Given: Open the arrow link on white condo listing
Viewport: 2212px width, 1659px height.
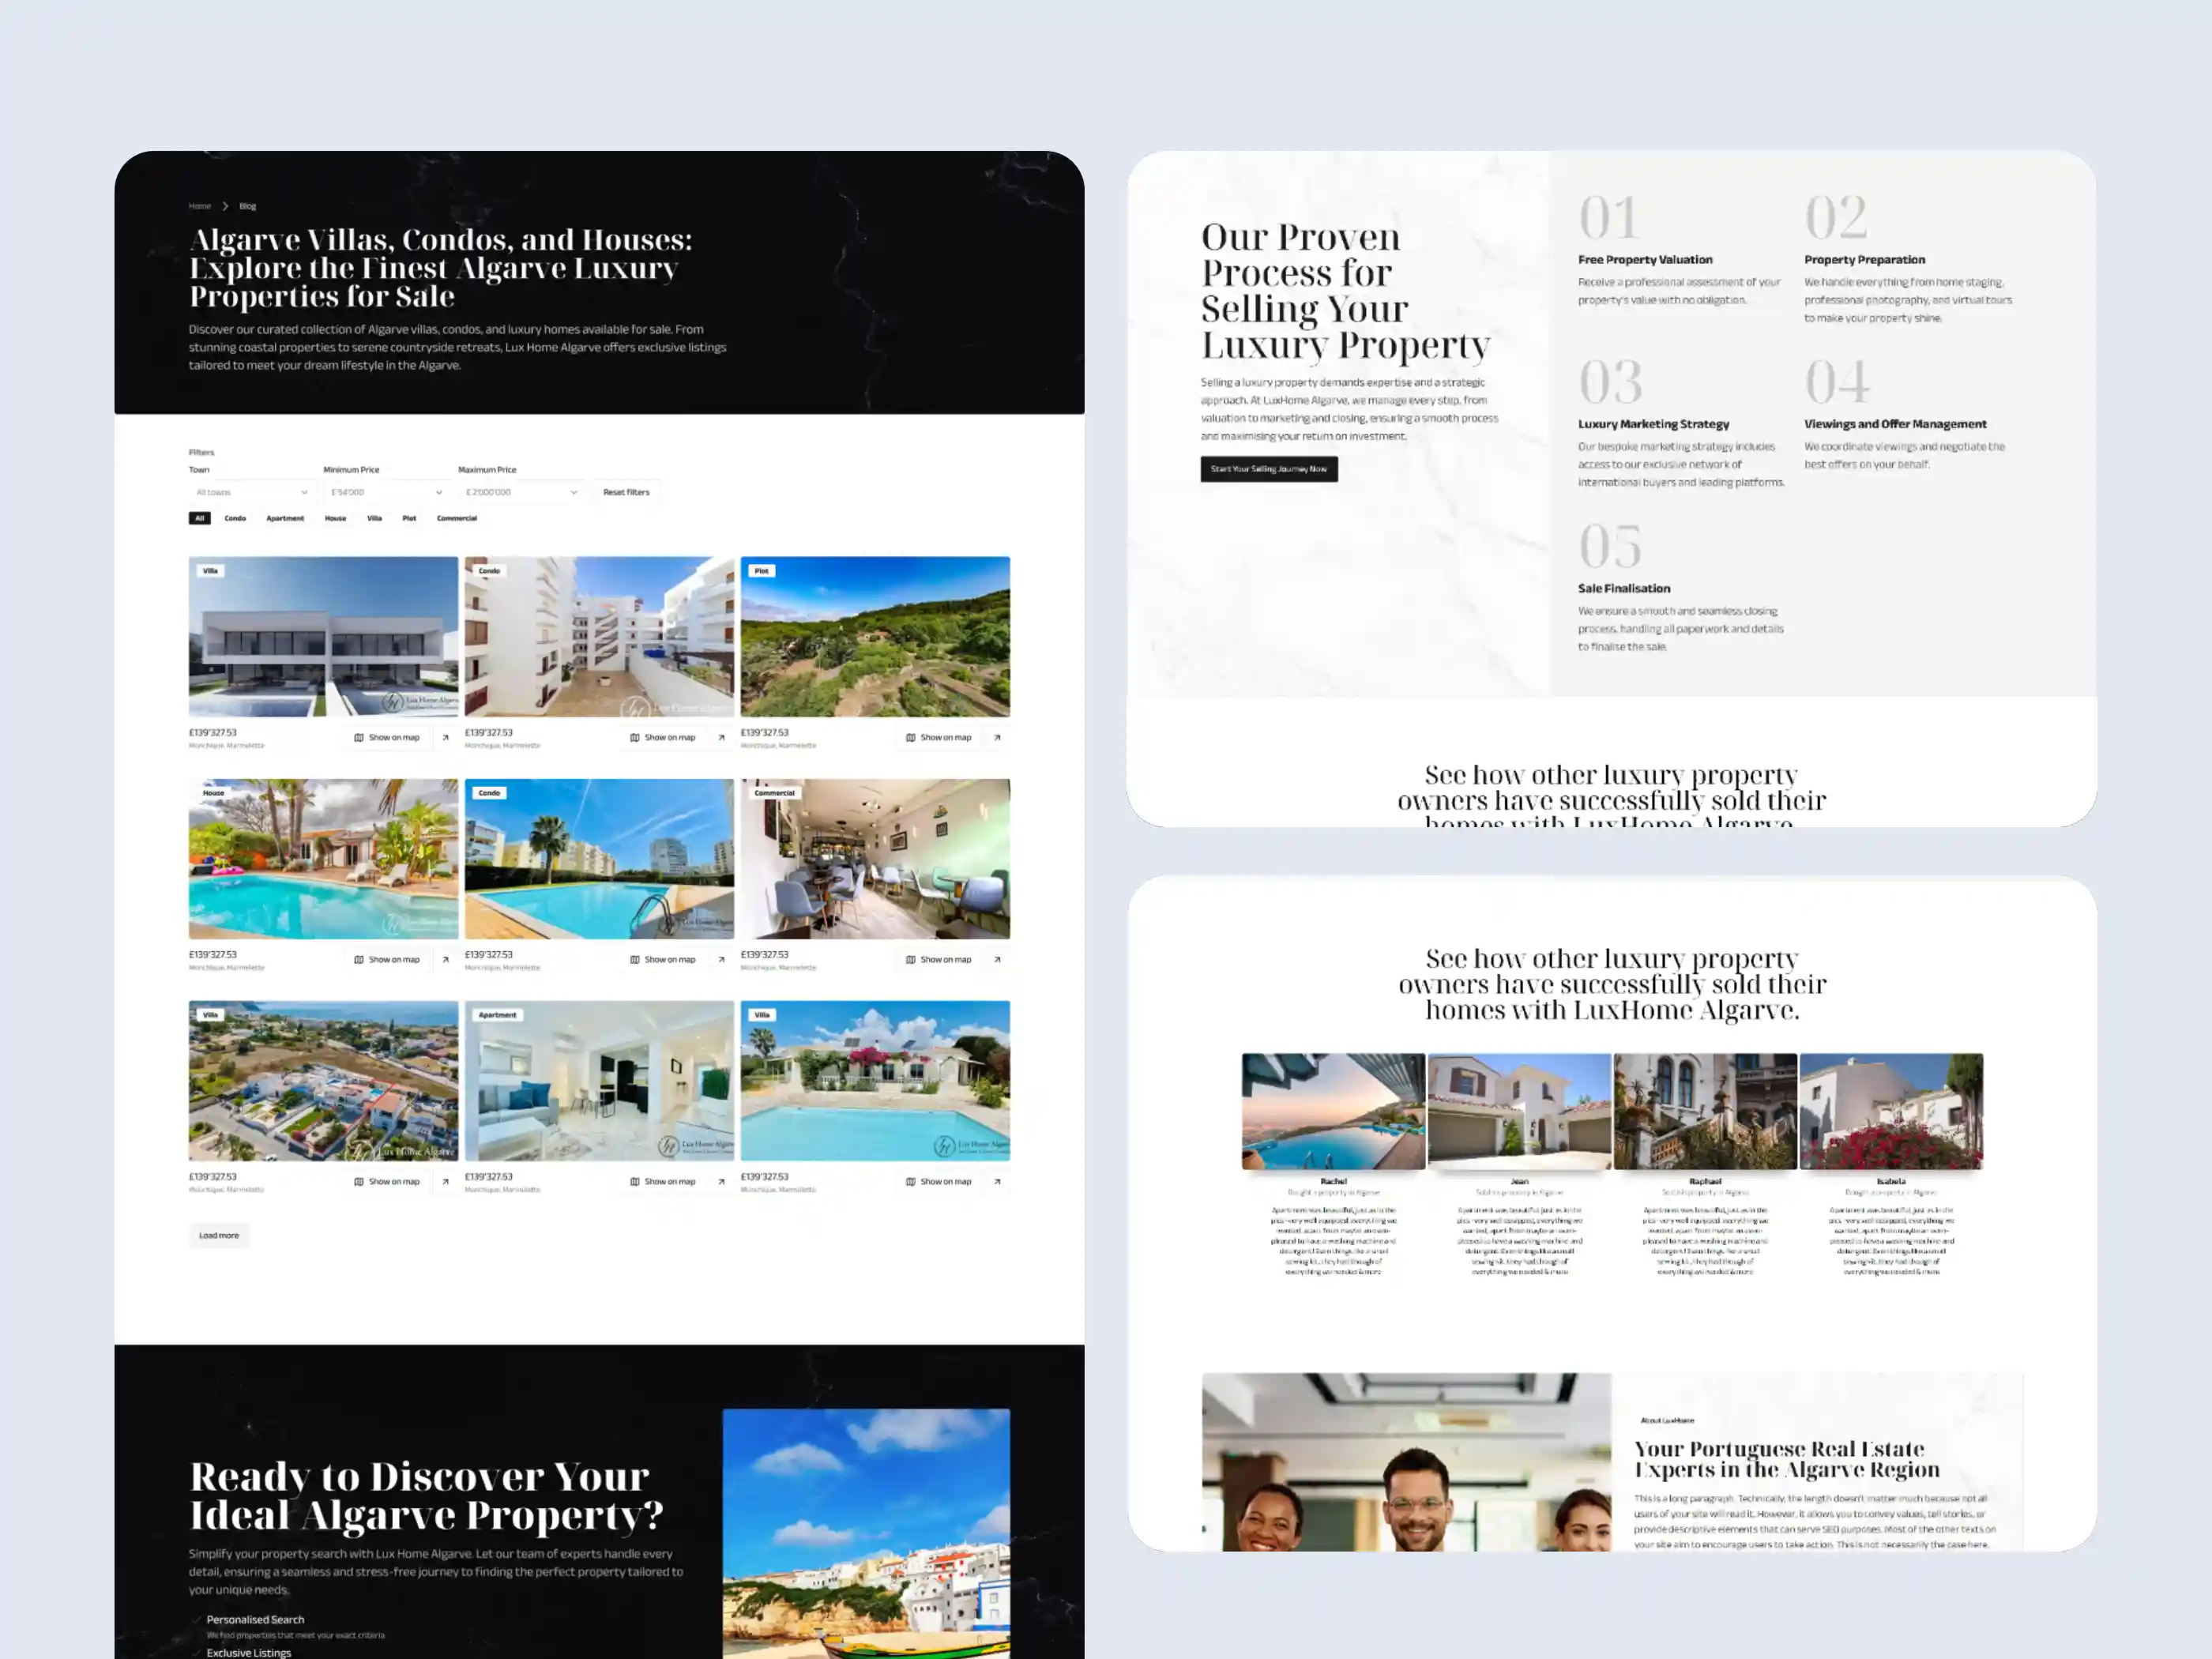Looking at the screenshot, I should (721, 738).
